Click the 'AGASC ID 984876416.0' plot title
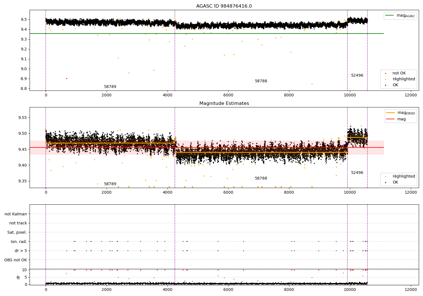 [x=224, y=6]
